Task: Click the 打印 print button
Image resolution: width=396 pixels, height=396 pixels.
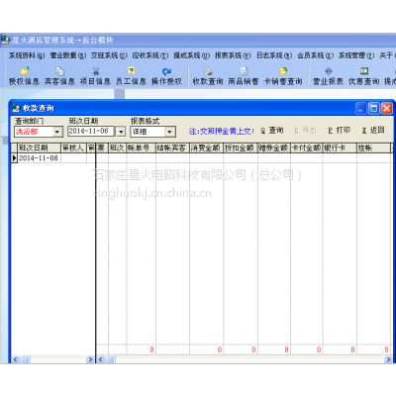Action: coord(340,131)
